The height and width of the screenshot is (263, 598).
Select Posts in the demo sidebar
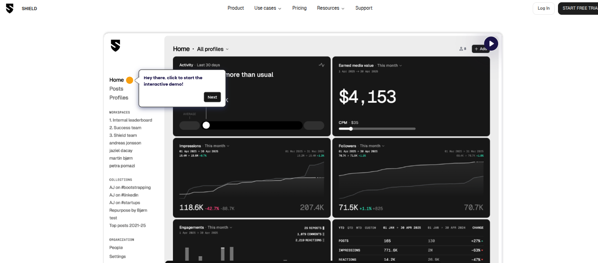pyautogui.click(x=116, y=89)
